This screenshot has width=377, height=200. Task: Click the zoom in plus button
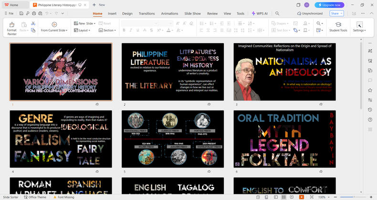(x=371, y=197)
